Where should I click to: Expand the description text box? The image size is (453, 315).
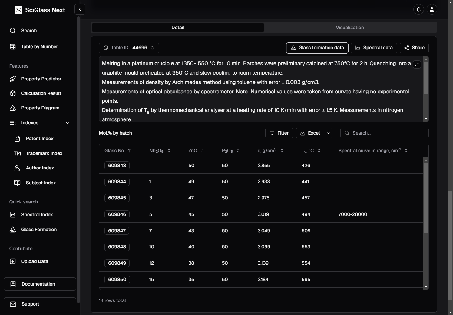(x=417, y=64)
